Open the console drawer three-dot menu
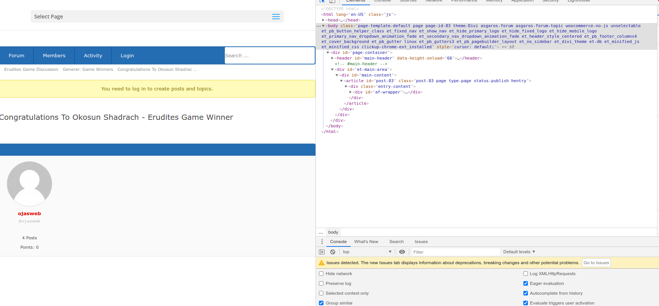 tap(322, 242)
